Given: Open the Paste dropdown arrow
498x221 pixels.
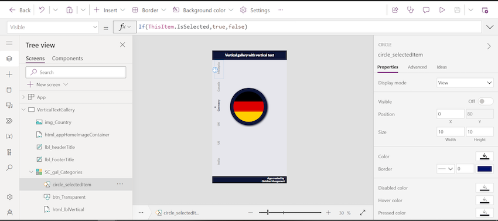Looking at the screenshot, I should tap(83, 10).
